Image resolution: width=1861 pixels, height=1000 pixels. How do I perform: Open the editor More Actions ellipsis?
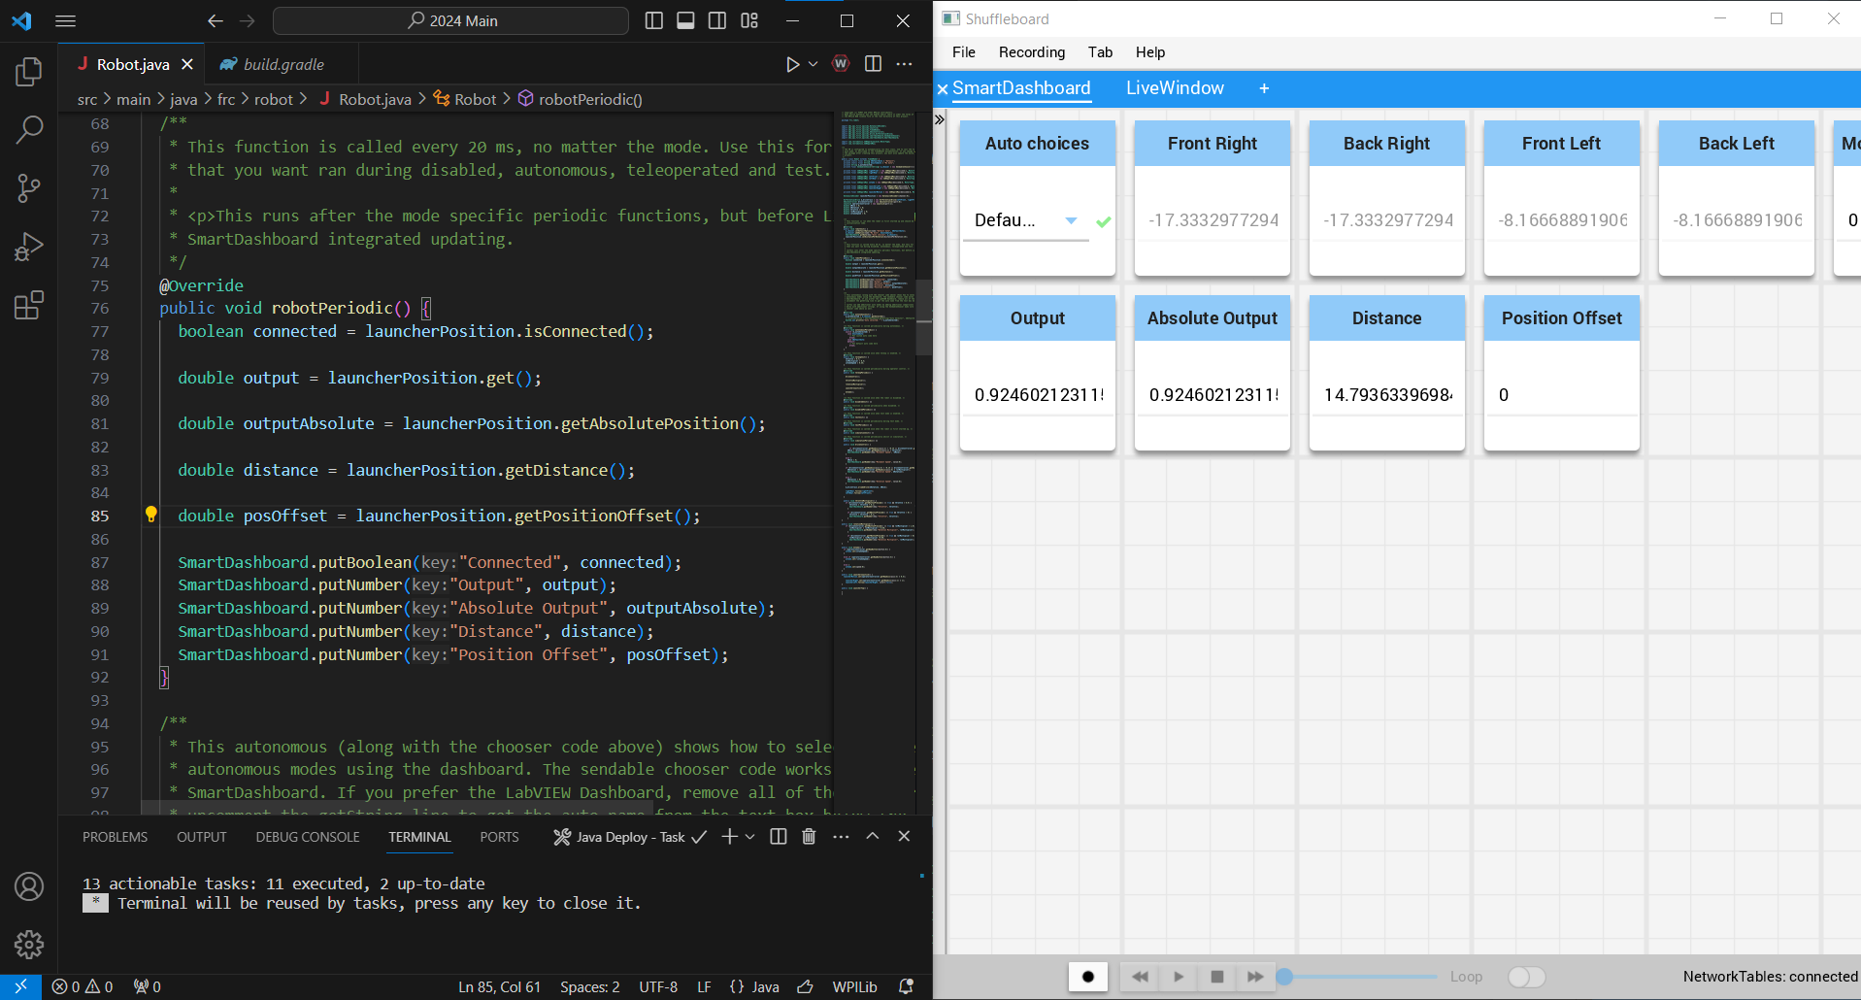[x=904, y=64]
